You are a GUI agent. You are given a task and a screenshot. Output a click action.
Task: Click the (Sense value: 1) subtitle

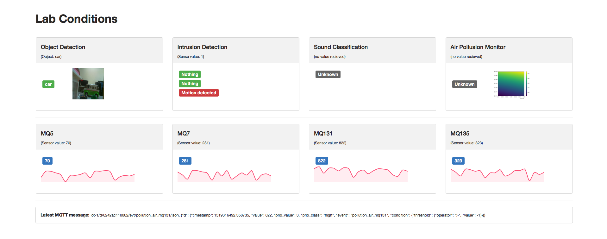191,57
